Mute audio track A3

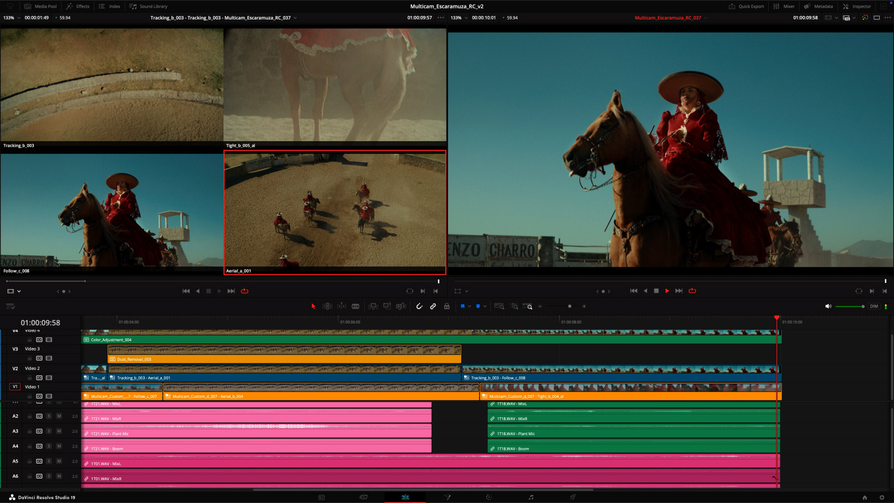[59, 431]
